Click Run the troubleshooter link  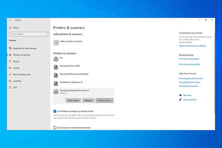coord(190,64)
